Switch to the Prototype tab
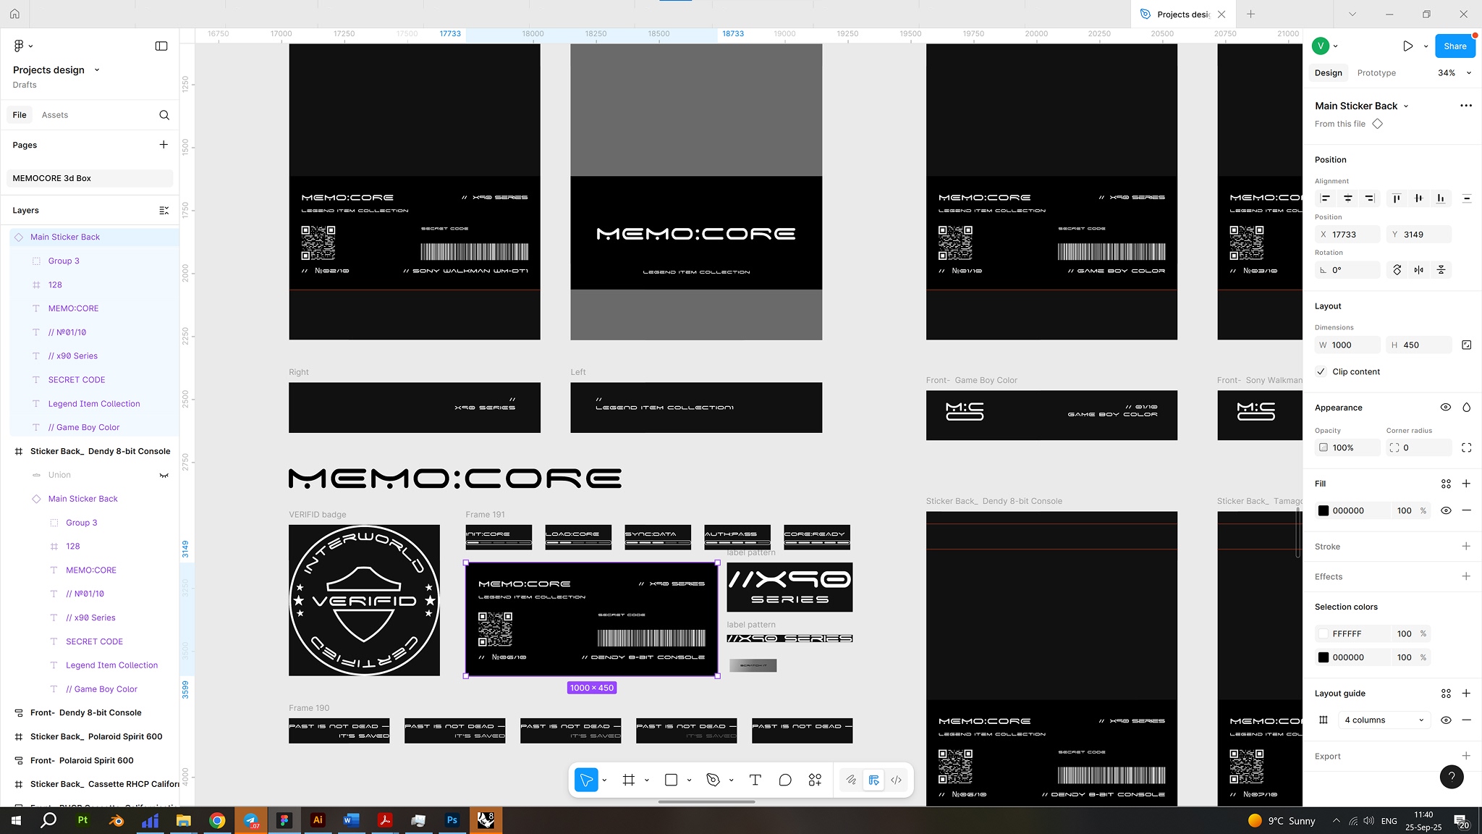The image size is (1482, 834). click(1376, 72)
